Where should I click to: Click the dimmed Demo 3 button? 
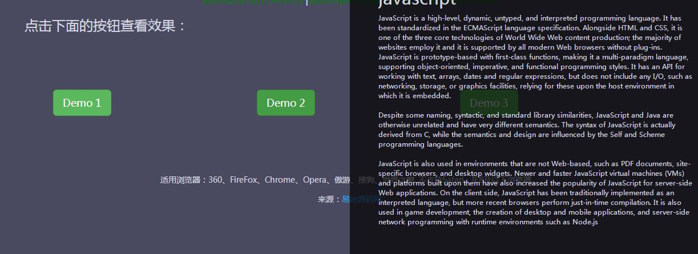pos(489,103)
